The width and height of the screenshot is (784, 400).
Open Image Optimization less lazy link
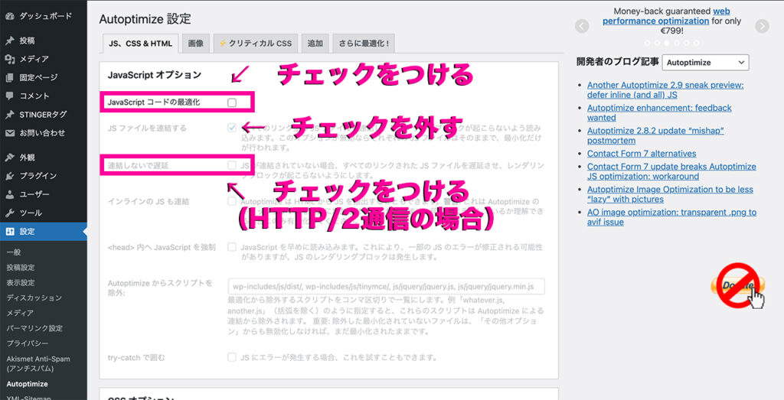(670, 194)
